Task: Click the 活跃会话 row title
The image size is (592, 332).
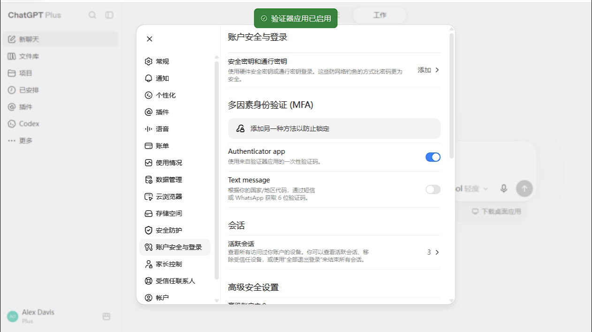Action: pyautogui.click(x=241, y=244)
